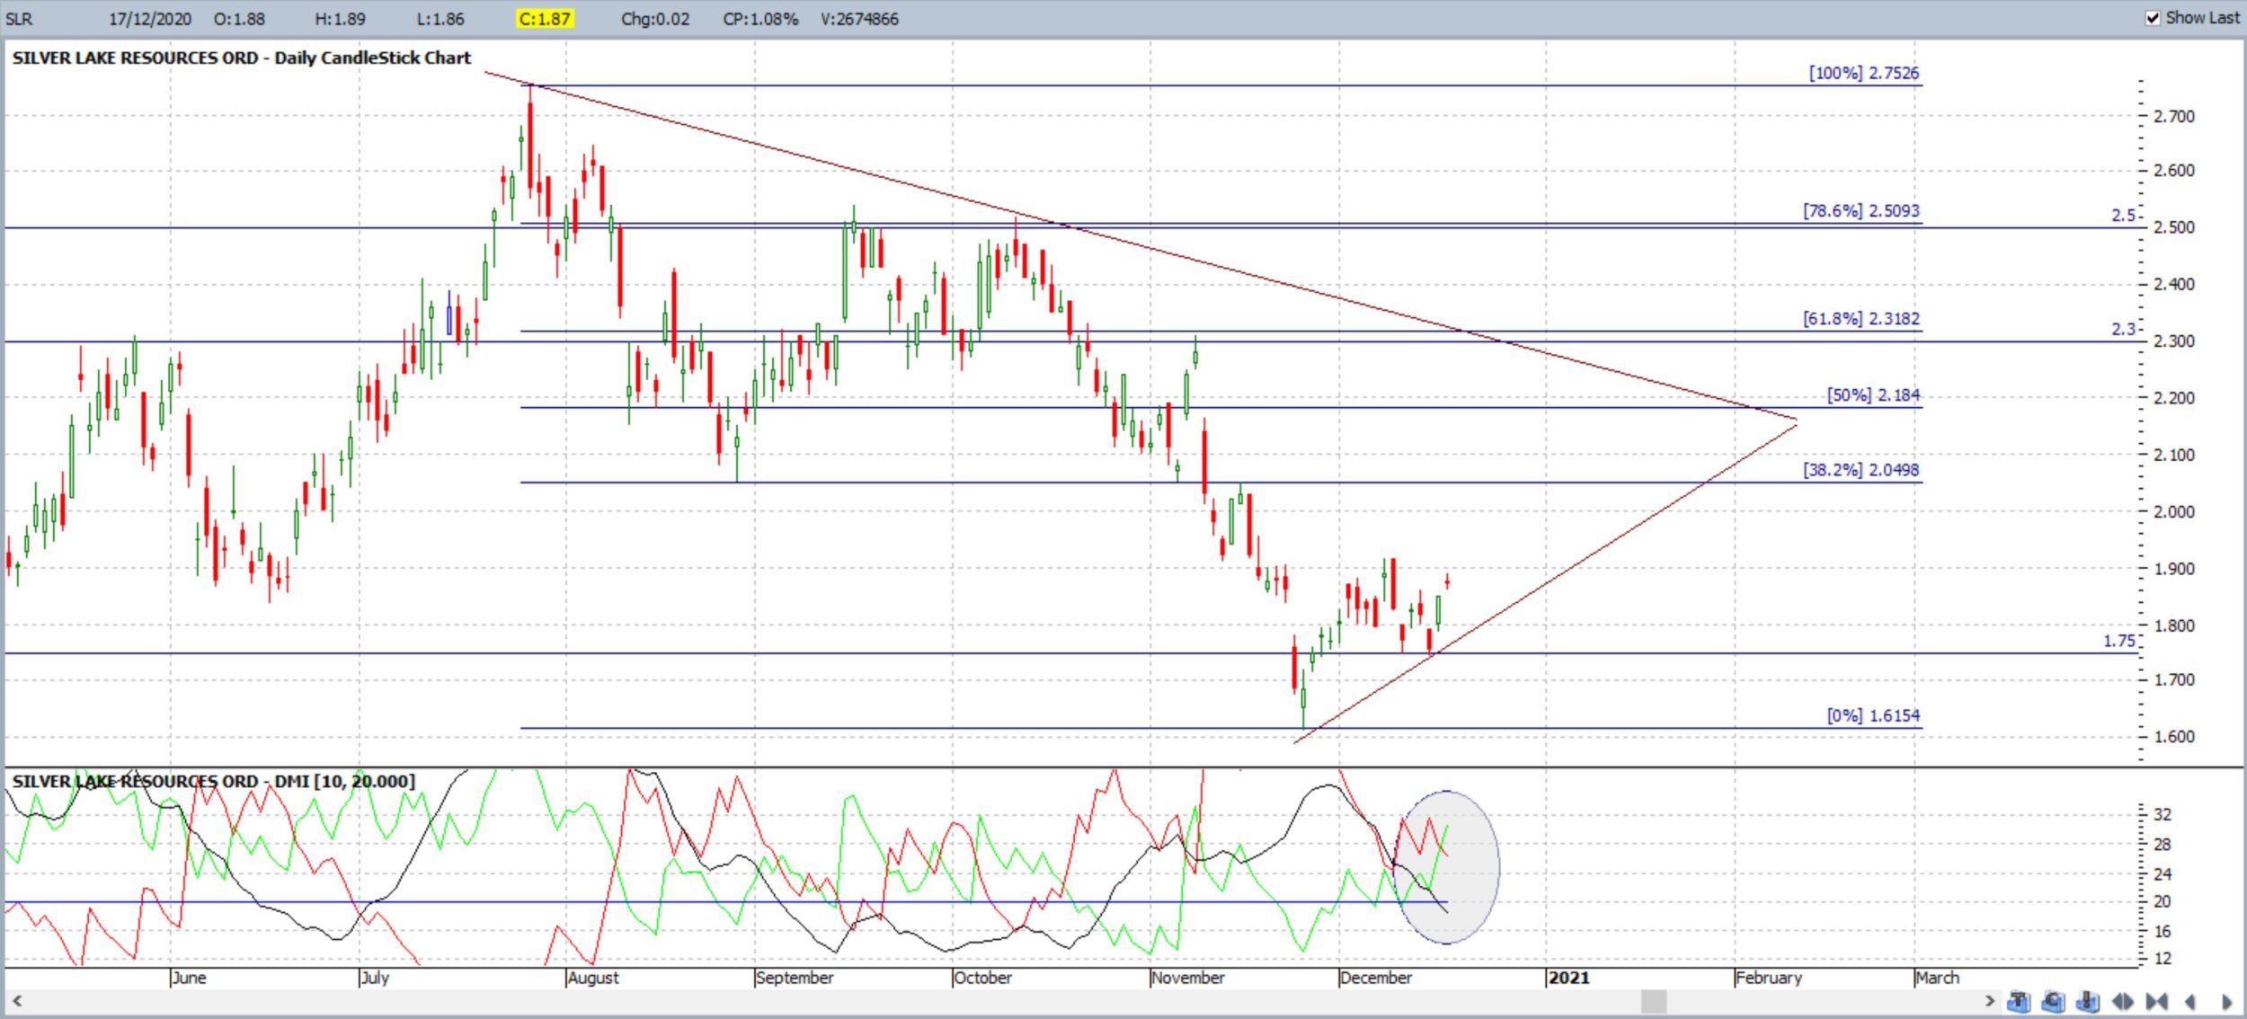Screen dimensions: 2247x1019
Task: Click the horizontal scrollbar right arrow
Action: pos(1989,1000)
